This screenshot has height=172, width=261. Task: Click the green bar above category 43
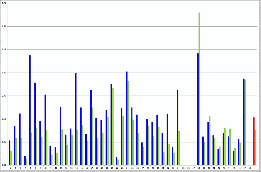click(x=225, y=146)
